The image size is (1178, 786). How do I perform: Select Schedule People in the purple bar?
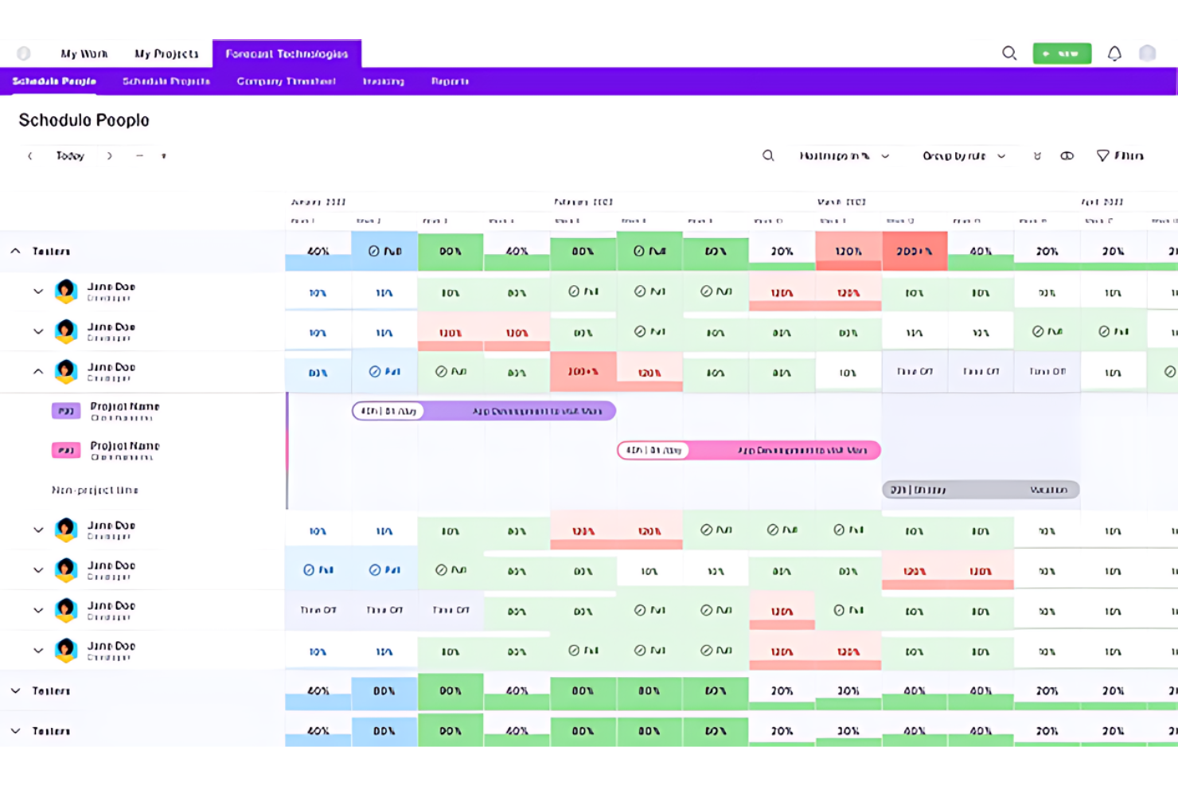click(54, 81)
